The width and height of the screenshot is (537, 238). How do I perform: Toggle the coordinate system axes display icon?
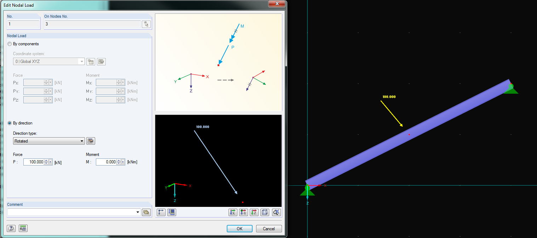coord(161,212)
